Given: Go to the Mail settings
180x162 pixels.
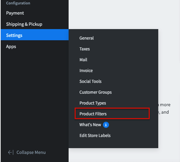Looking at the screenshot, I should click(83, 60).
